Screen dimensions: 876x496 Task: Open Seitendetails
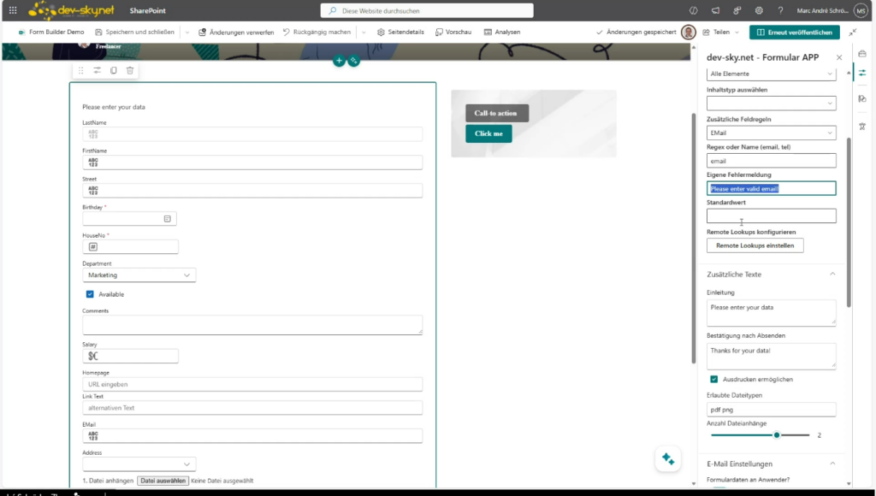coord(400,32)
